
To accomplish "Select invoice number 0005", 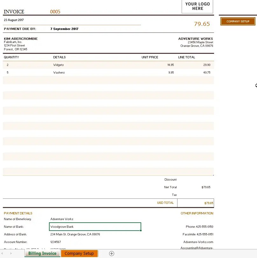I will point(55,11).
